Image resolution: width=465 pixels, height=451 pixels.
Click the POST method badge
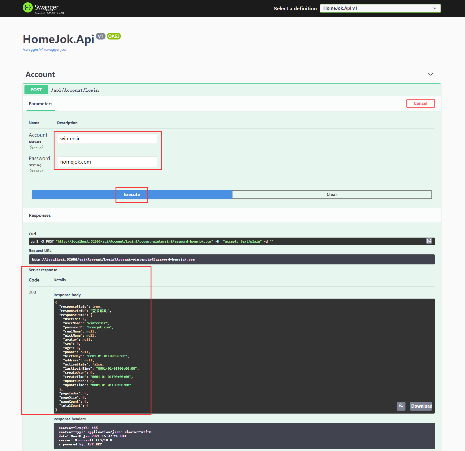pyautogui.click(x=36, y=90)
